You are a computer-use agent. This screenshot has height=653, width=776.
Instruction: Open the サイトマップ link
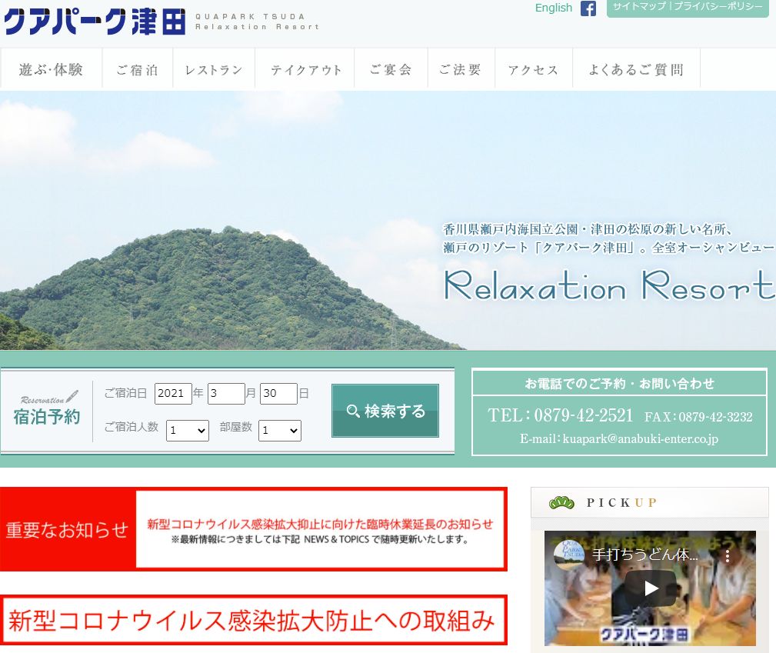[x=639, y=6]
